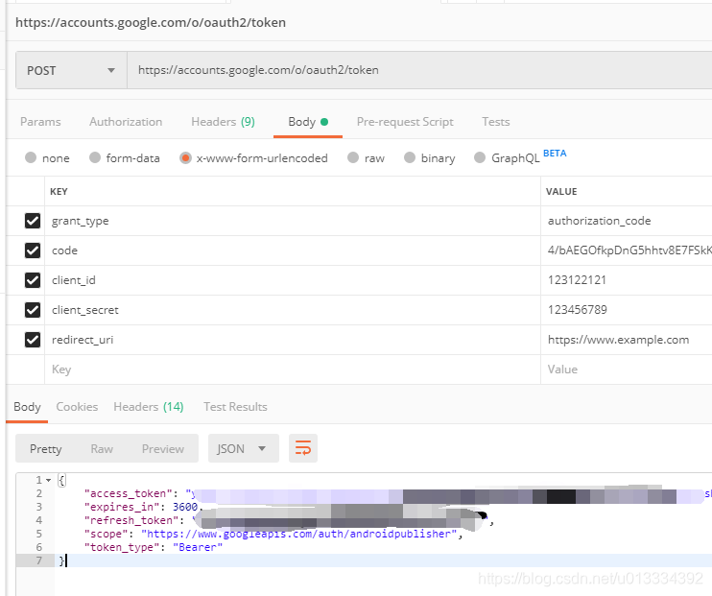Image resolution: width=712 pixels, height=596 pixels.
Task: Select x-www-form-urlencoded radio option
Action: (x=185, y=157)
